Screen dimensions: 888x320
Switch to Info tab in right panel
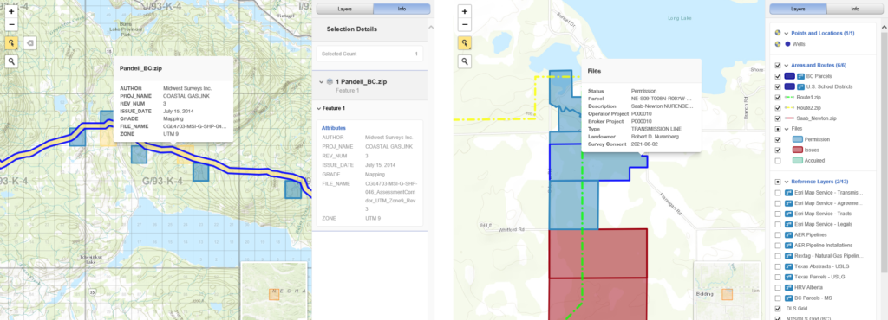pos(855,9)
